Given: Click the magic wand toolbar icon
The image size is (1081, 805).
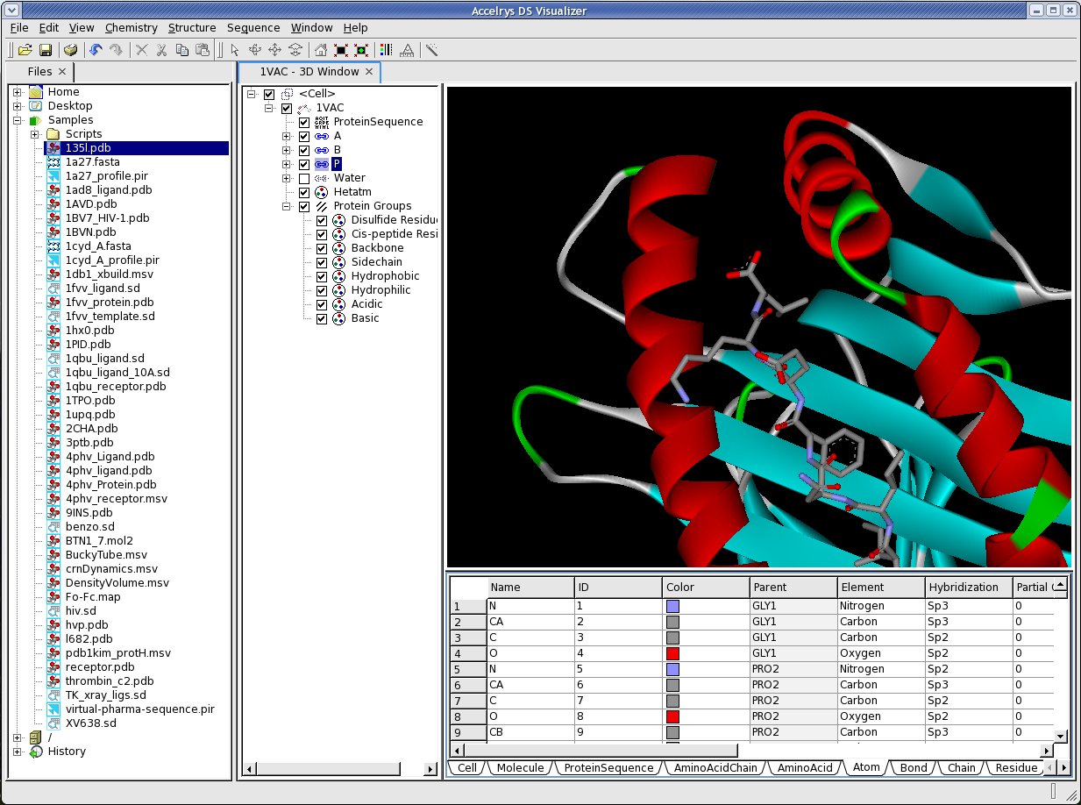Looking at the screenshot, I should click(431, 50).
